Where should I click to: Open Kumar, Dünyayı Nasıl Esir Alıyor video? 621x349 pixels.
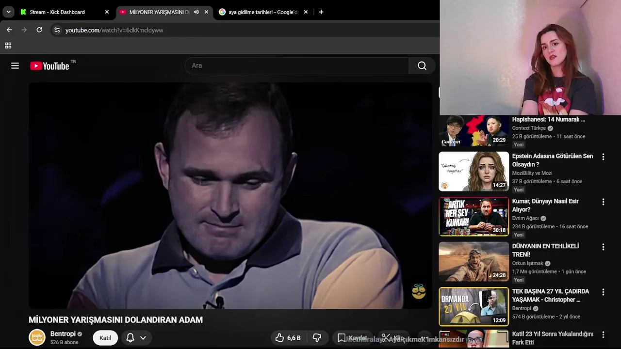[x=545, y=206]
